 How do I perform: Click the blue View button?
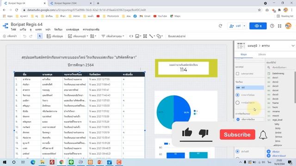(x=258, y=26)
